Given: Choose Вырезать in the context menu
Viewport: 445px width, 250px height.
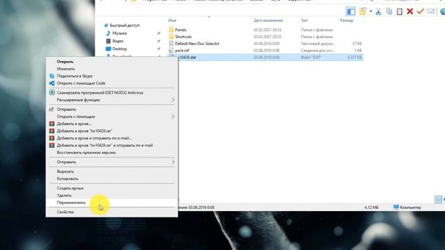Looking at the screenshot, I should pyautogui.click(x=112, y=172).
